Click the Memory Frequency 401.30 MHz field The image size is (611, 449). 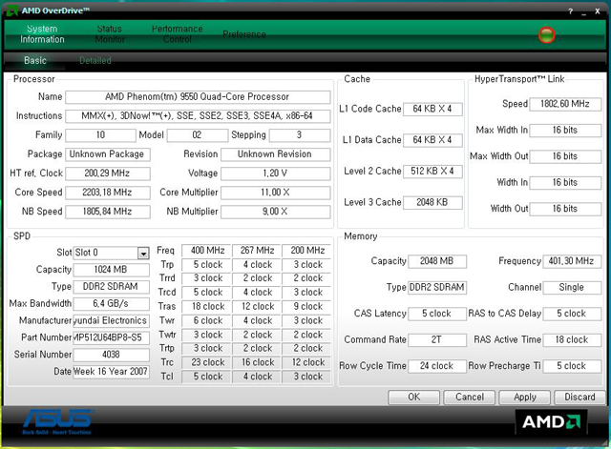(572, 261)
